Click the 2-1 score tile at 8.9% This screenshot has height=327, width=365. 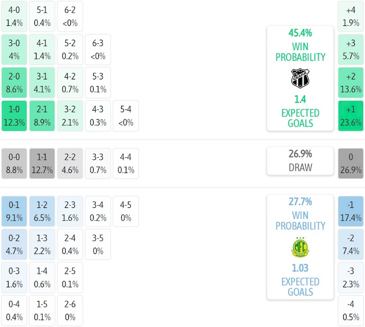42,116
